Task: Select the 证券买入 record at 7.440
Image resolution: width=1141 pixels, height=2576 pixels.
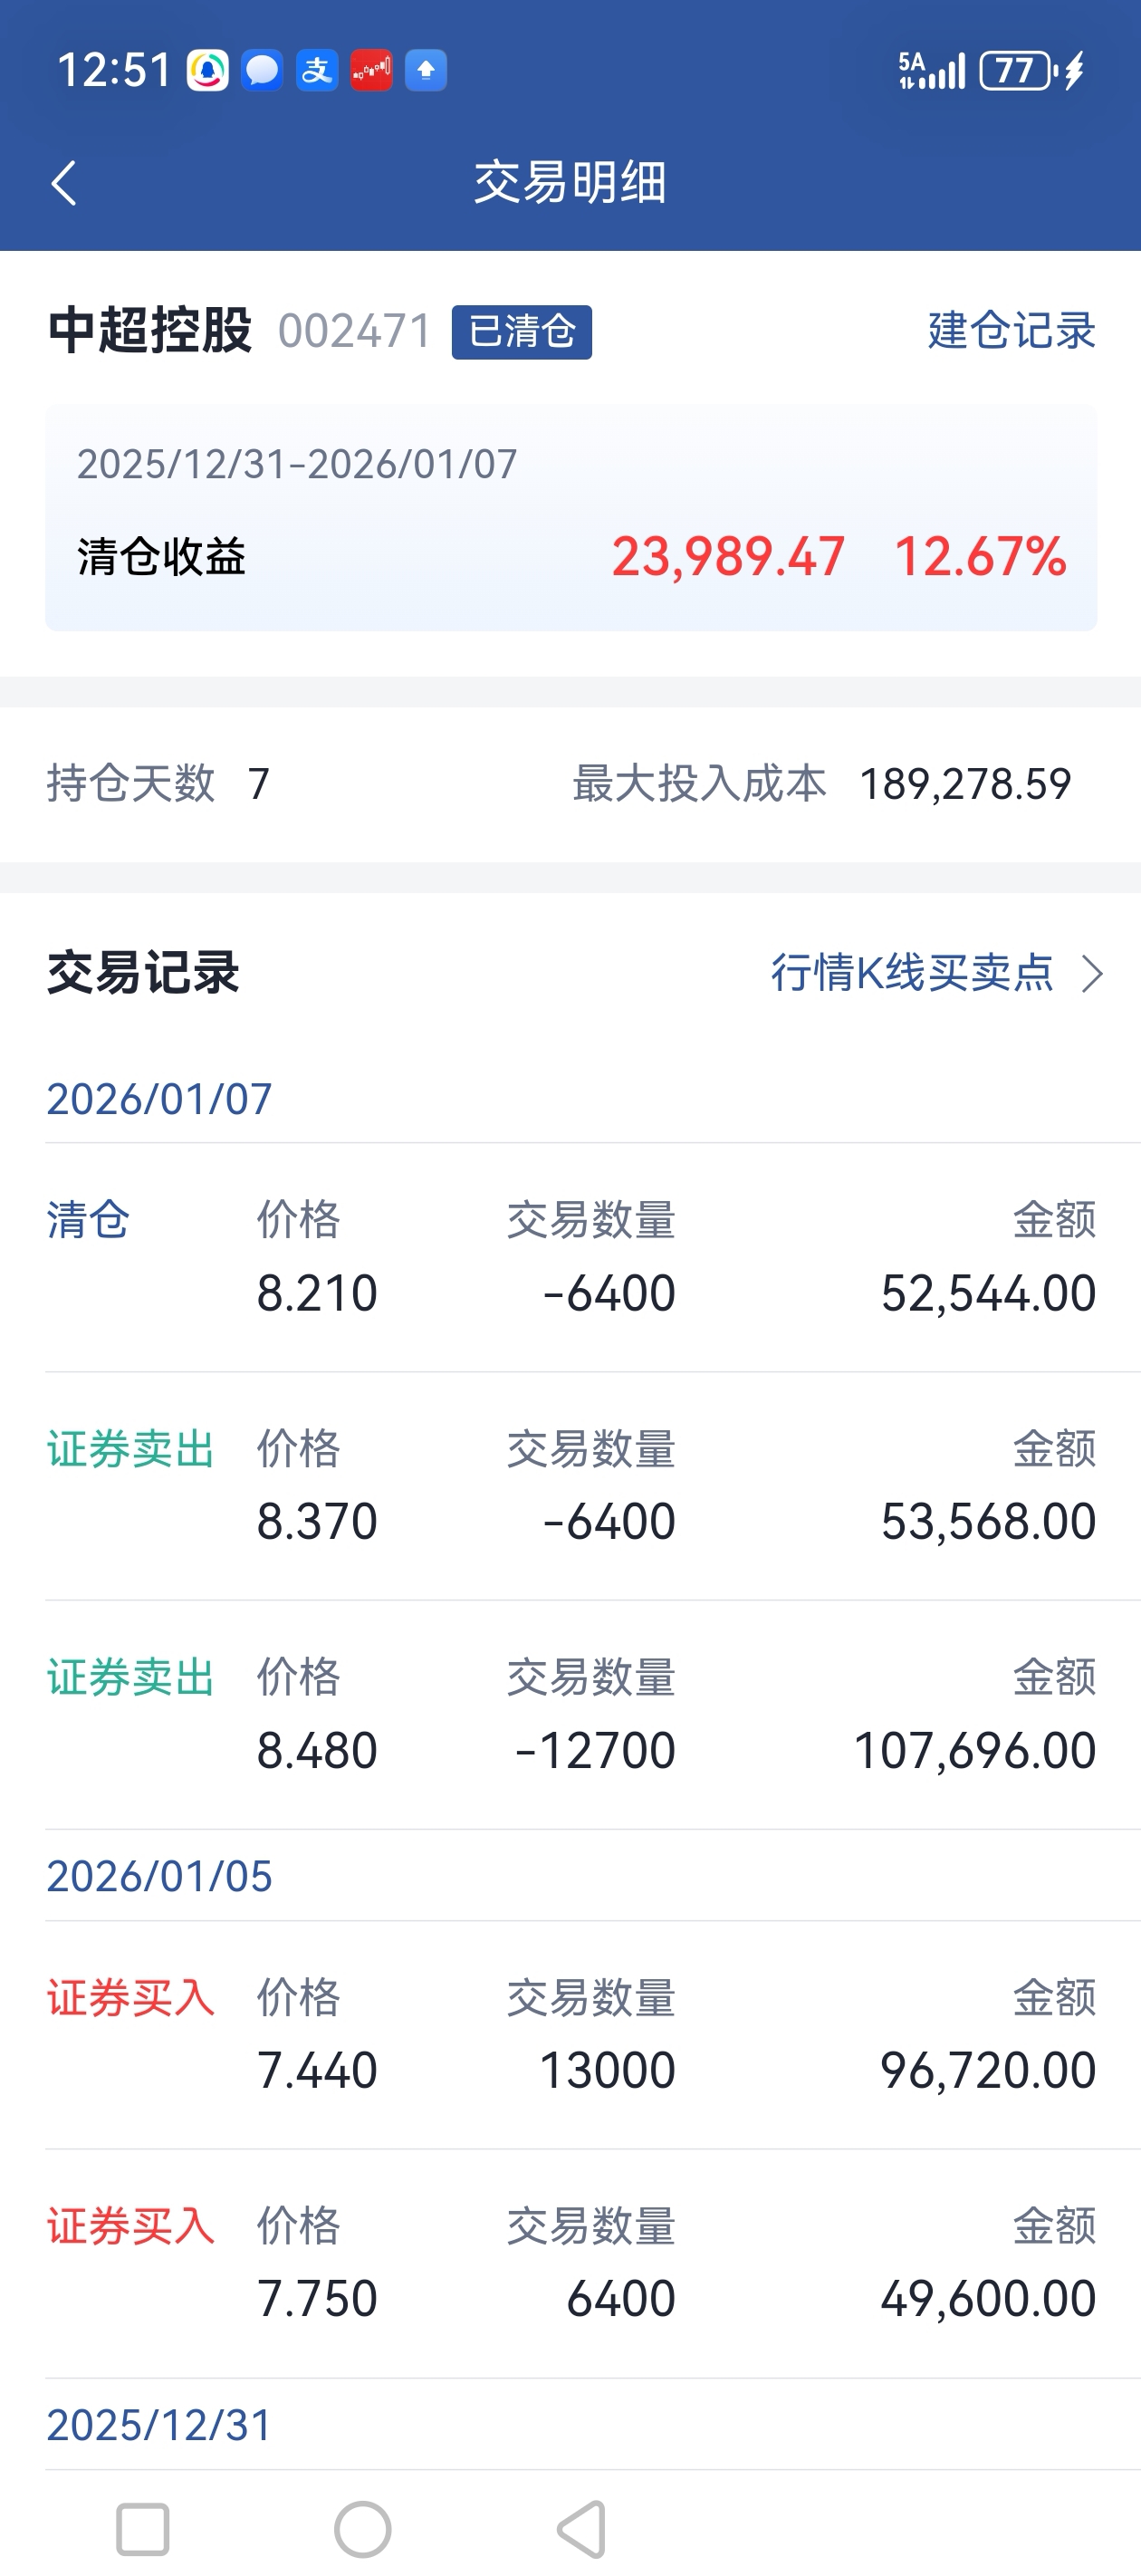Action: tap(570, 2035)
